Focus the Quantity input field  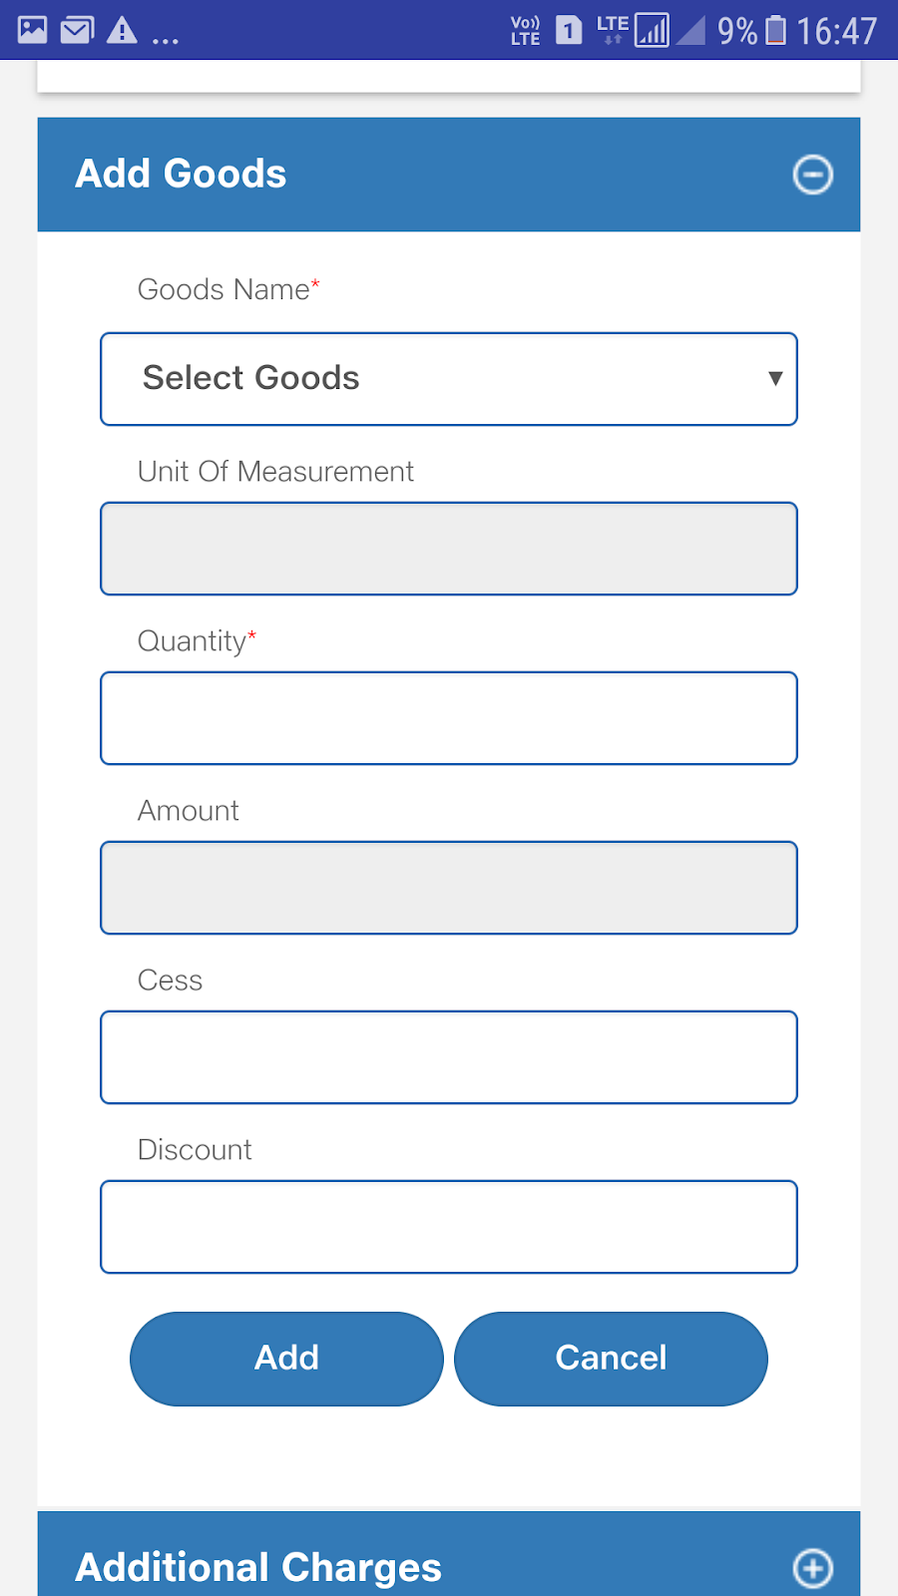[449, 718]
